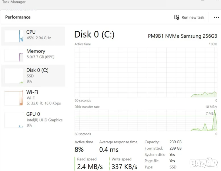221x171 pixels.
Task: Click the Disk transfer rate graph
Action: pyautogui.click(x=146, y=121)
